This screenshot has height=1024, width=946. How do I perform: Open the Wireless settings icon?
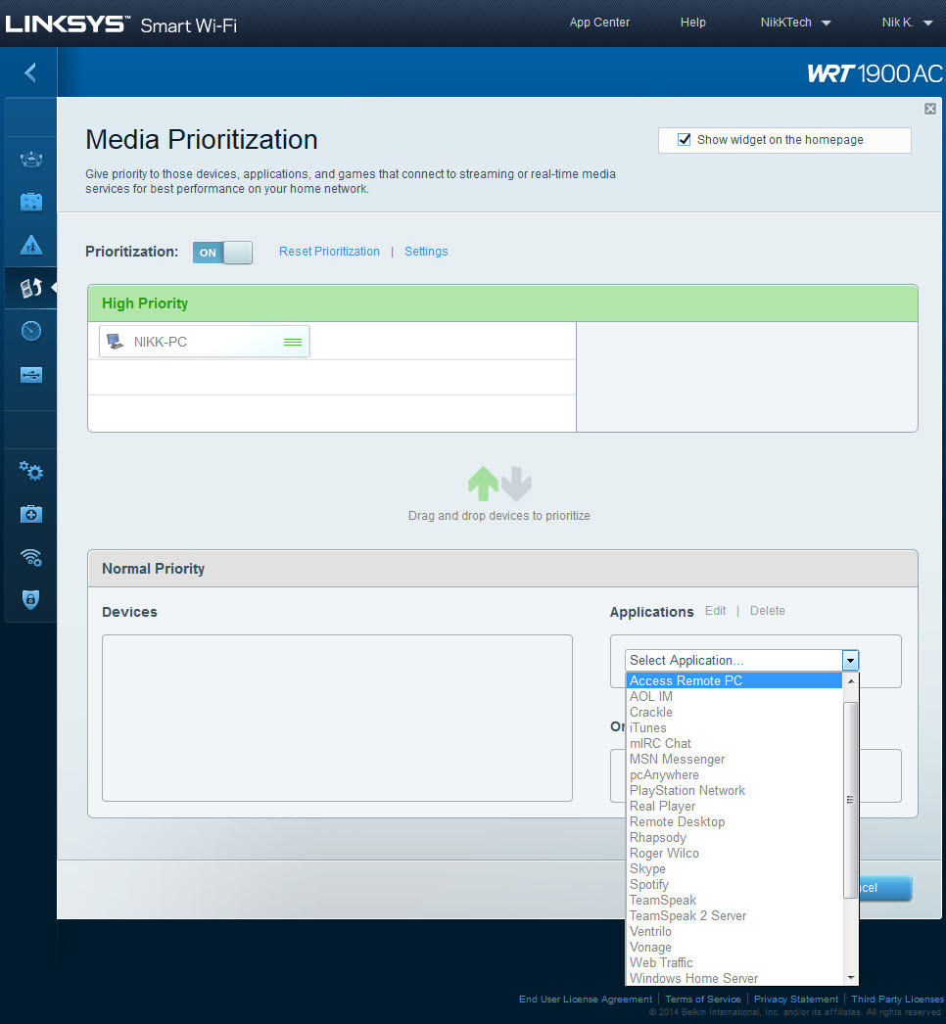click(30, 557)
